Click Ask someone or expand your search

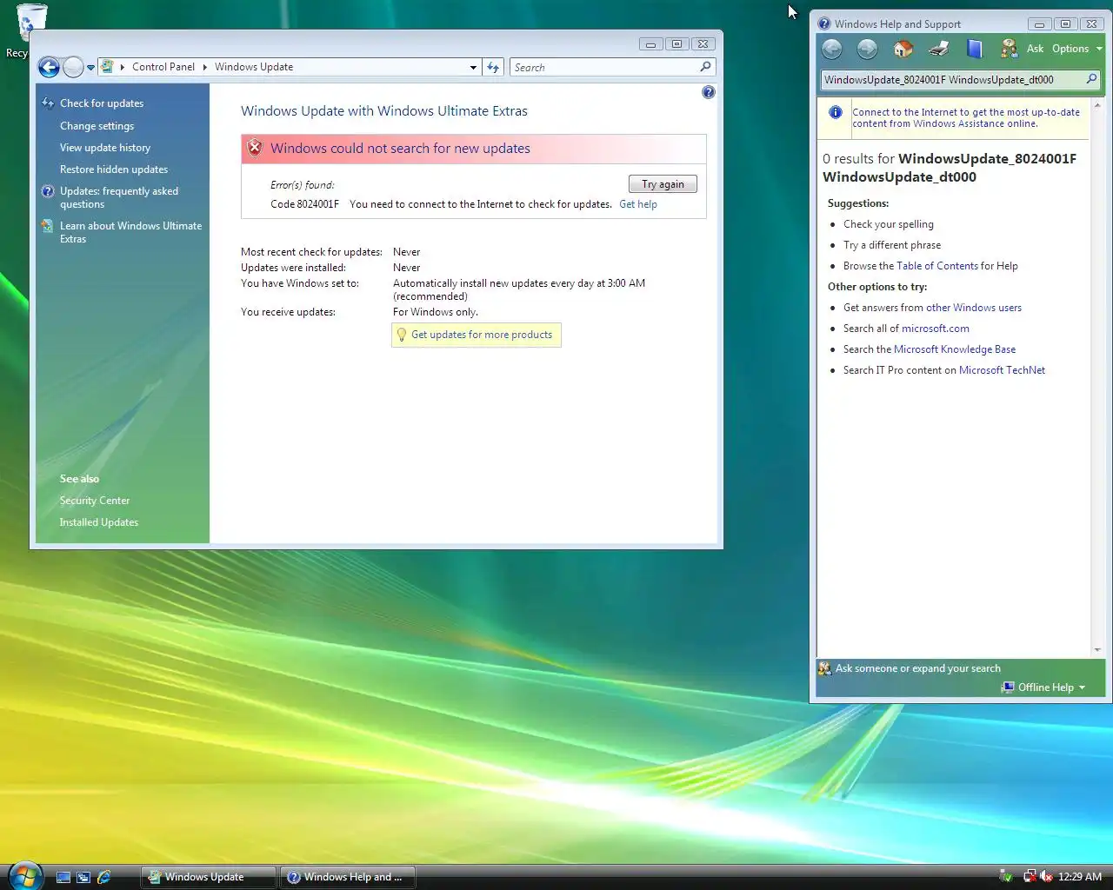coord(917,668)
